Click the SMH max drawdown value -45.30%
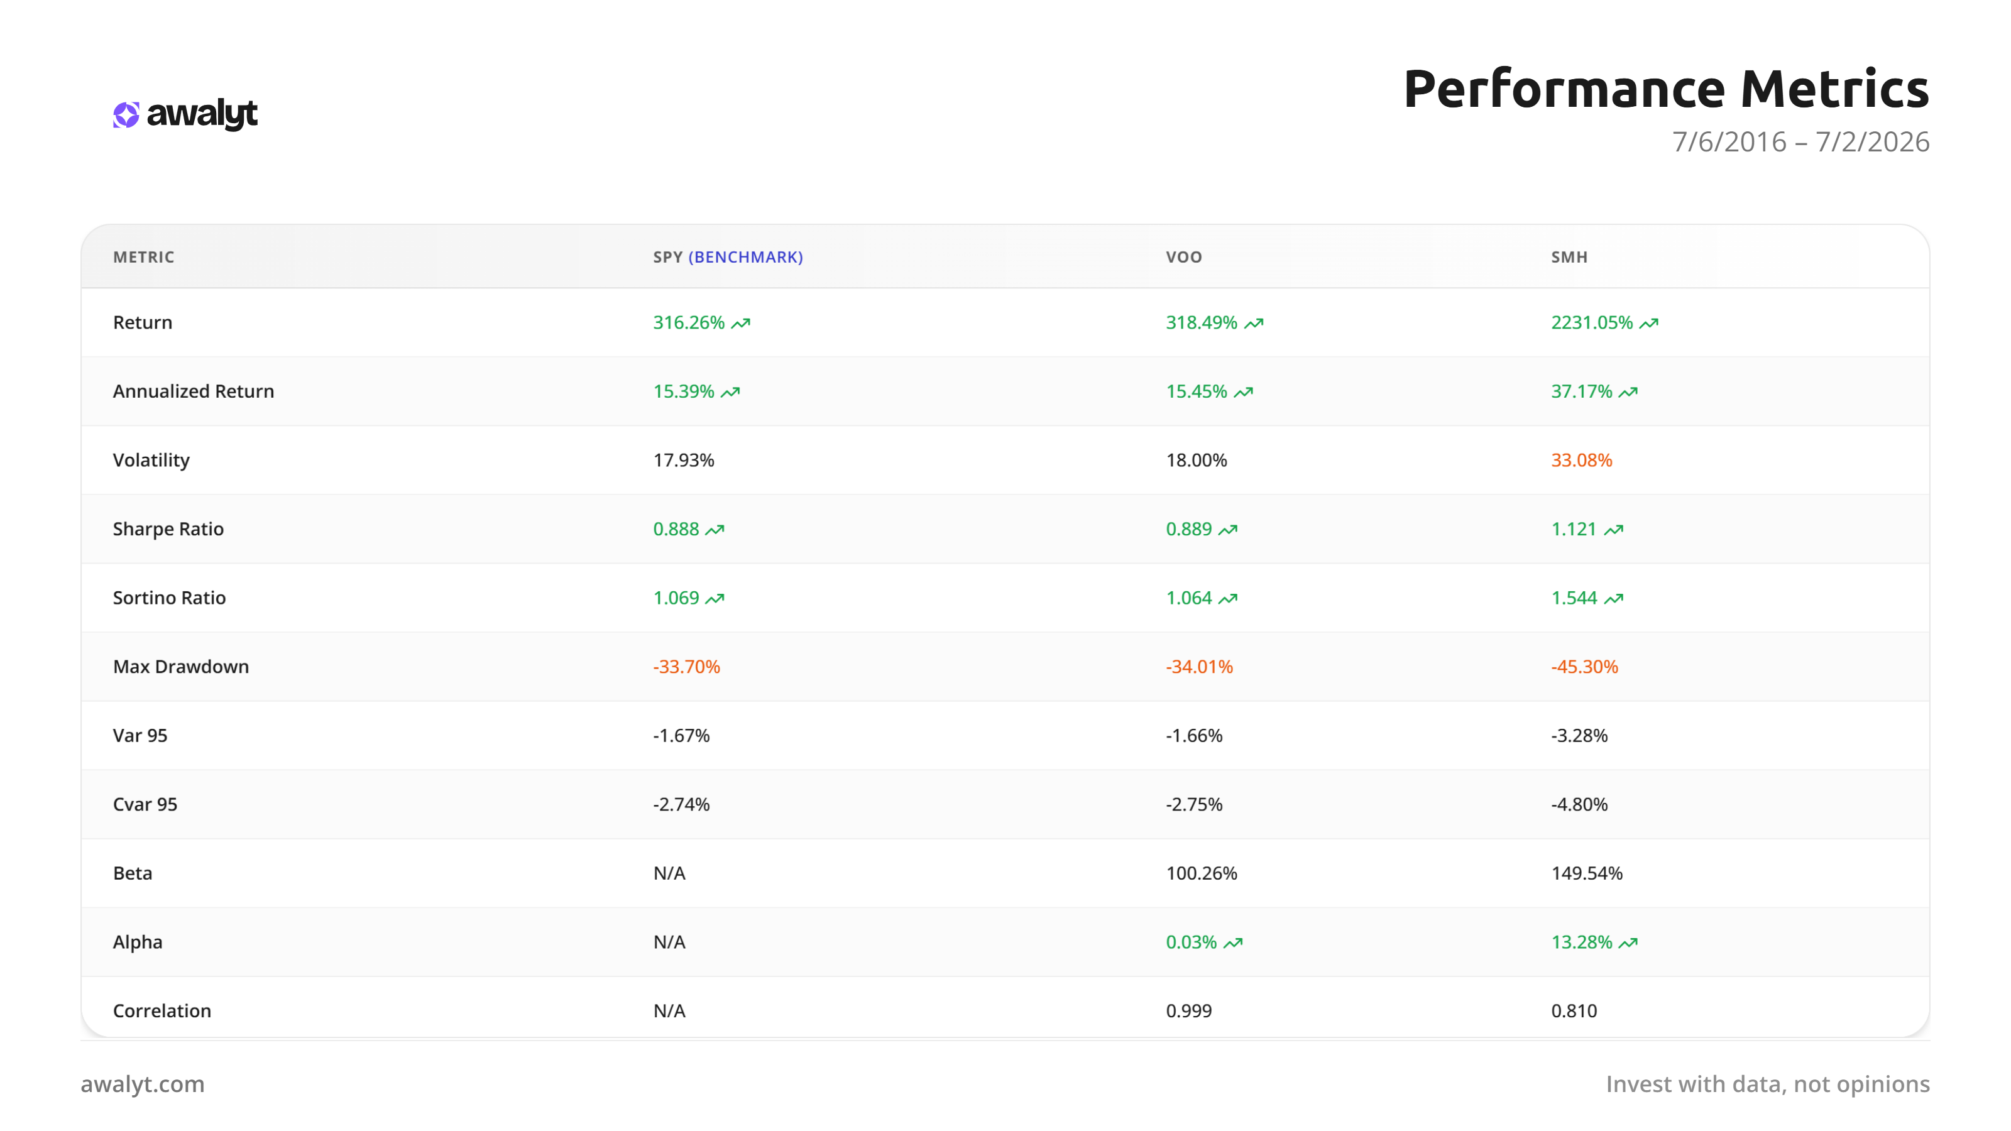 click(1585, 667)
